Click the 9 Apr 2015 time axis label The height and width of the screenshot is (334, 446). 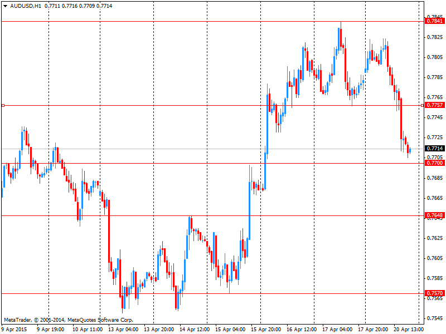pos(14,330)
